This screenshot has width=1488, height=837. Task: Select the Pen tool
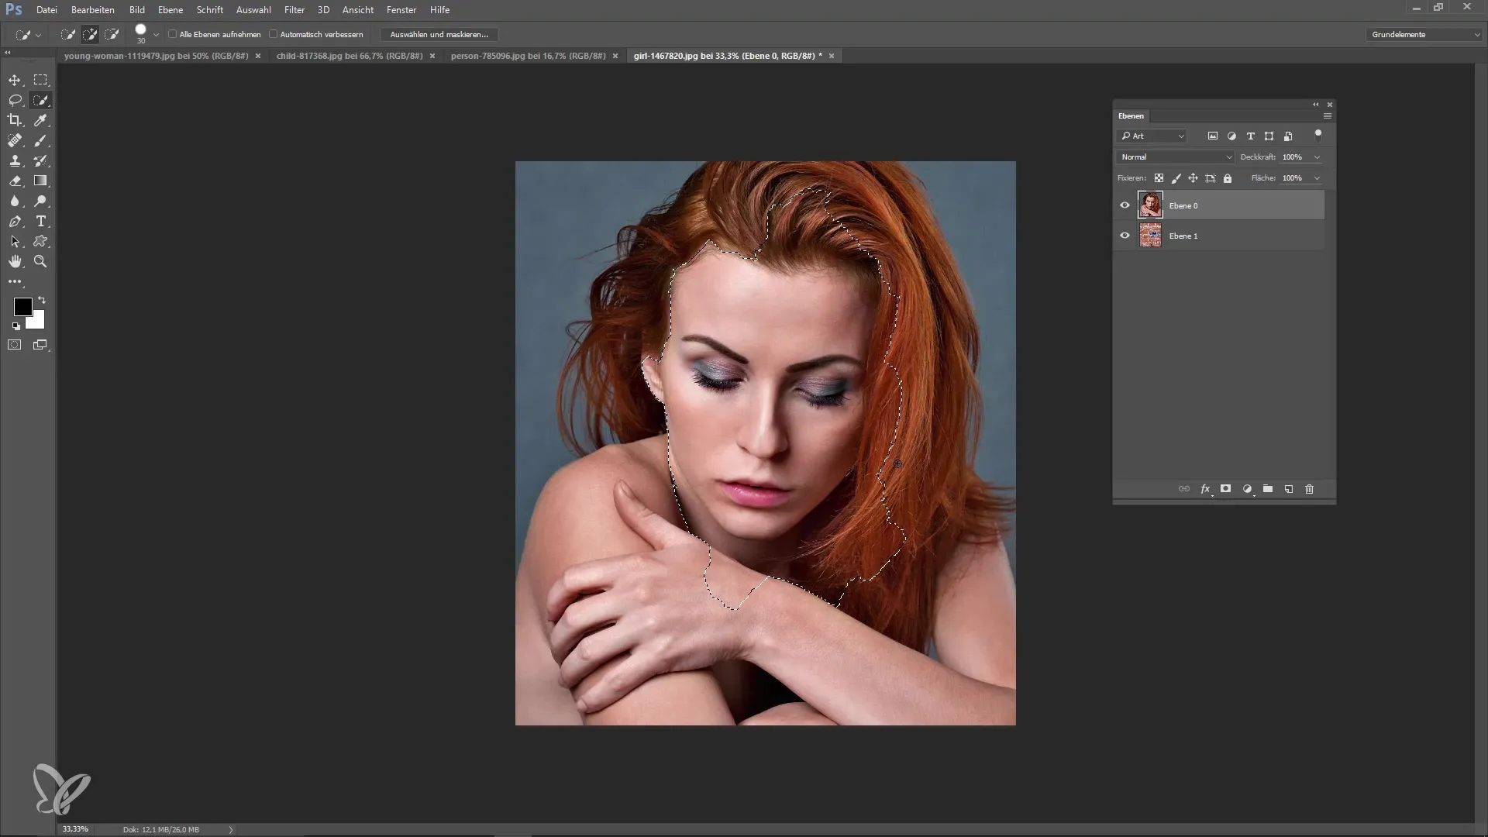[15, 222]
